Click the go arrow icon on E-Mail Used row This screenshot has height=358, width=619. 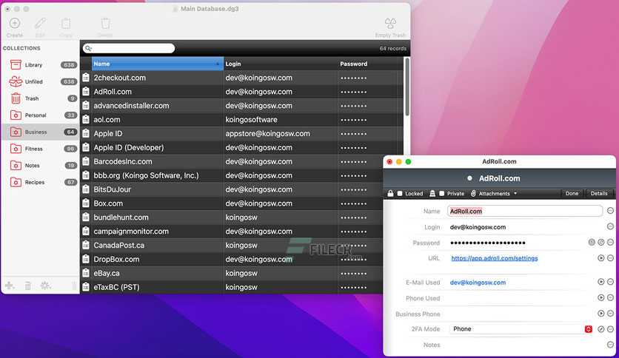[x=600, y=282]
